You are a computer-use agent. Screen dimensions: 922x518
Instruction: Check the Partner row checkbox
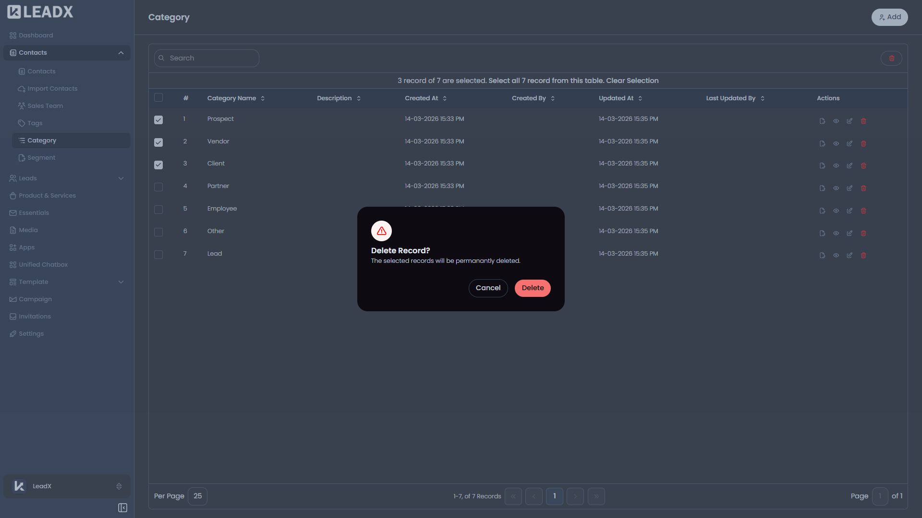[158, 187]
